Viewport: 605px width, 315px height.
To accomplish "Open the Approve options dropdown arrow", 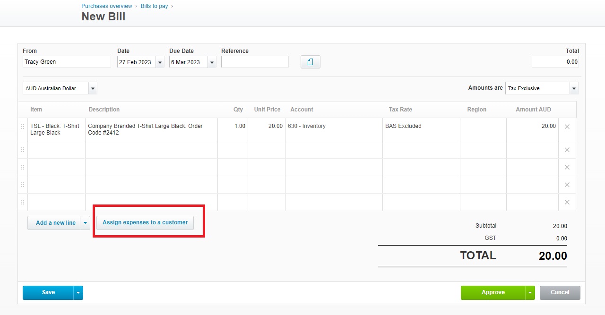I will (530, 293).
